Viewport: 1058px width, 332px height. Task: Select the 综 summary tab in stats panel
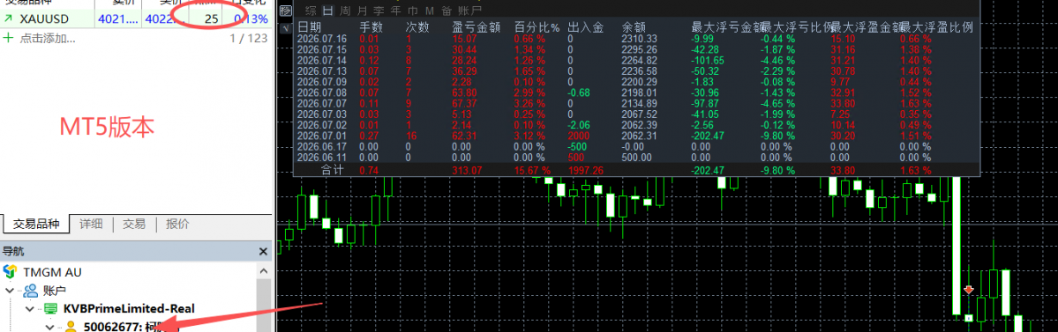tap(311, 10)
